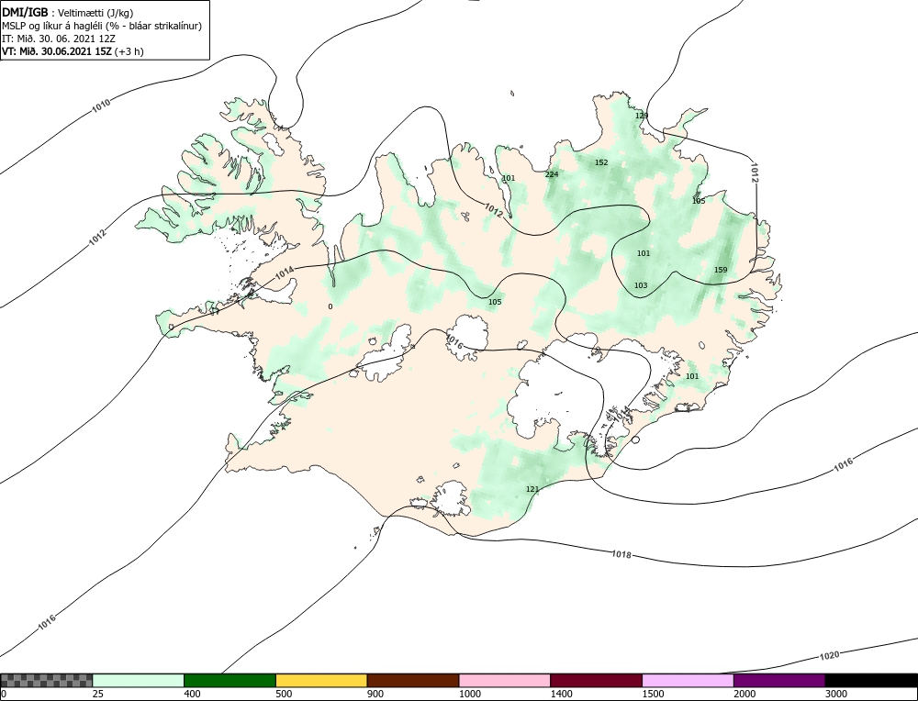Click the 103 value label
Viewport: 918px width, 701px height.
pyautogui.click(x=641, y=285)
